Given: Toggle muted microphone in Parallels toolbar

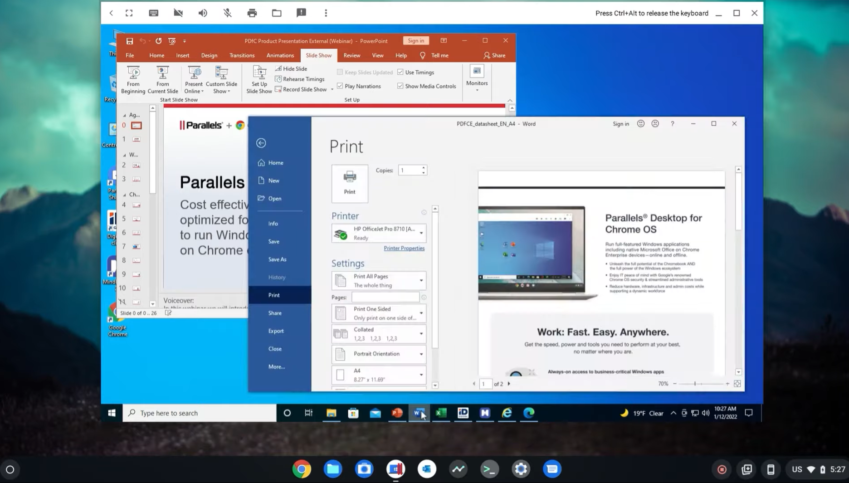Looking at the screenshot, I should (x=227, y=13).
